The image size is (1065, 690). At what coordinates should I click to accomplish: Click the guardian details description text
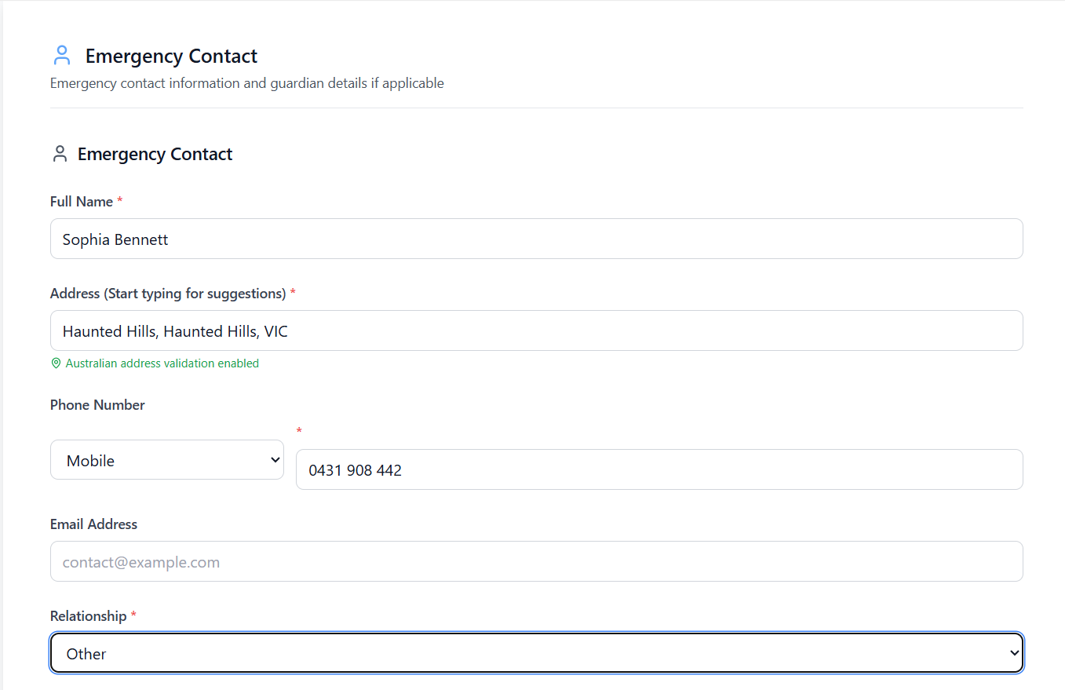246,82
